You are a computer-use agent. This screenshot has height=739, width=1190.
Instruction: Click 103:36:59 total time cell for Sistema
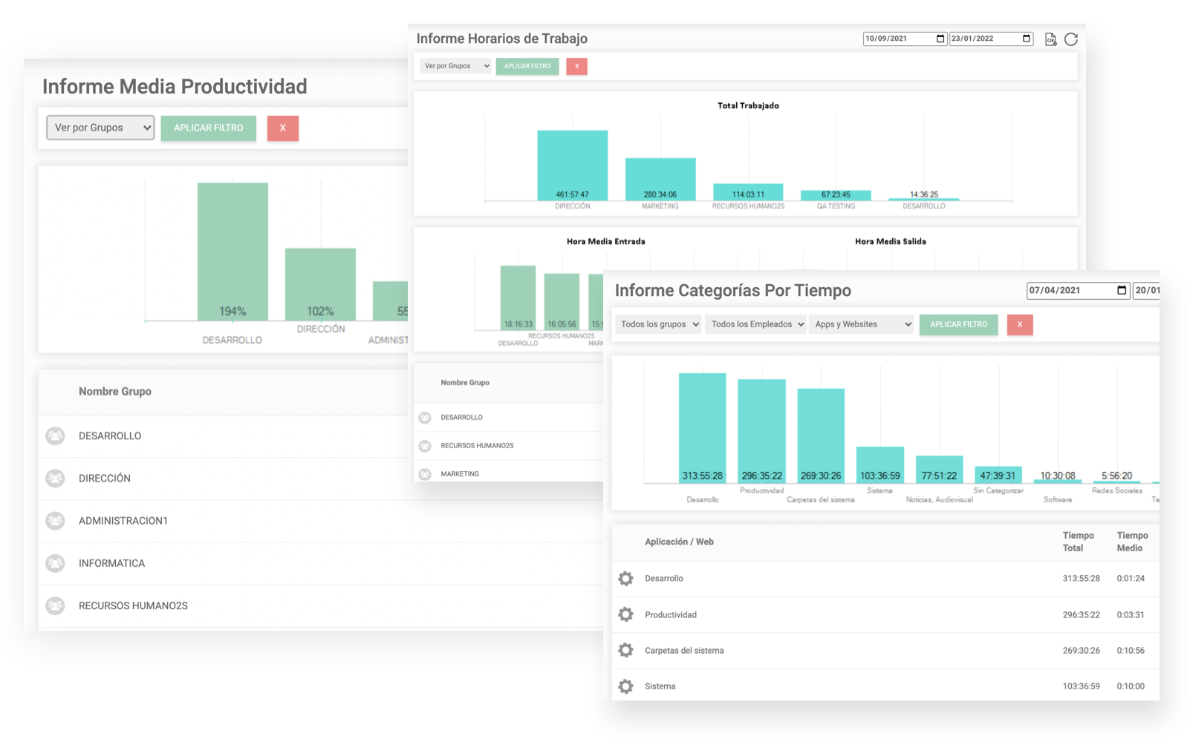click(x=1081, y=686)
